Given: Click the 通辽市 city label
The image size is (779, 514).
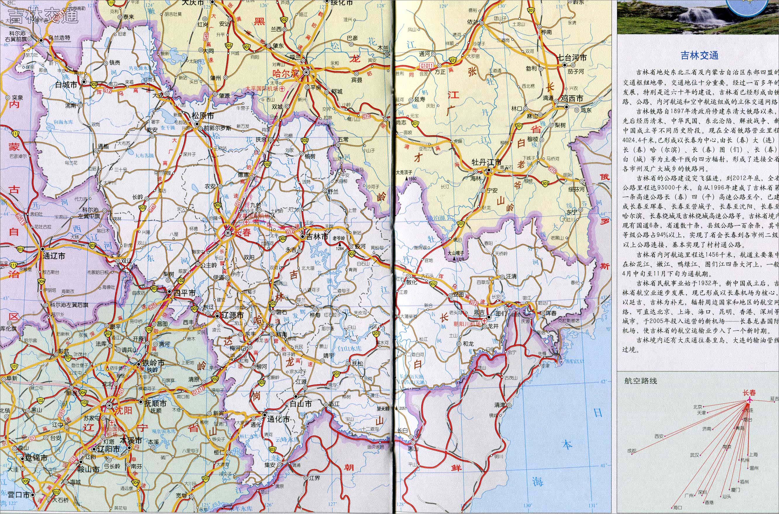Looking at the screenshot, I should point(54,256).
